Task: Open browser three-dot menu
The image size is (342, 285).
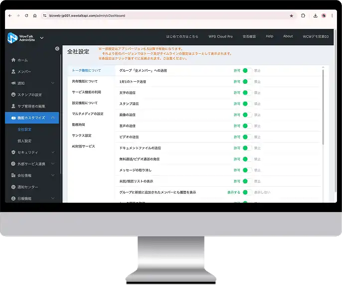Action: click(x=332, y=16)
